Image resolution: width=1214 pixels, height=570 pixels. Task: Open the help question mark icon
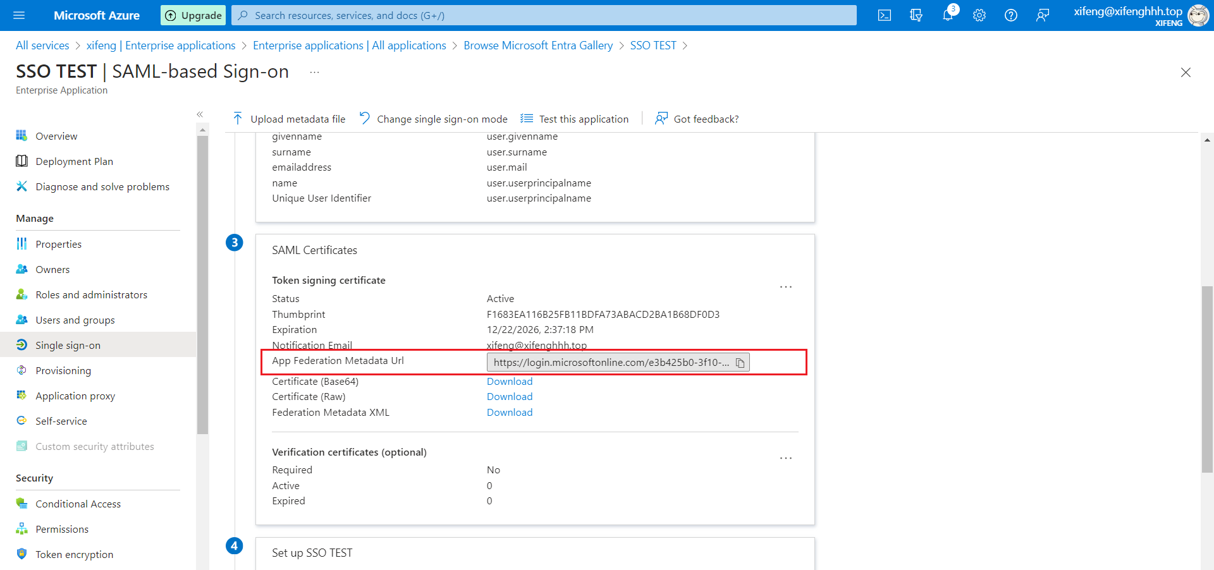[x=1011, y=15]
